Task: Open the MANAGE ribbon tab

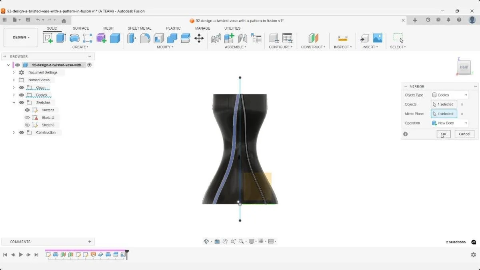Action: 202,28
